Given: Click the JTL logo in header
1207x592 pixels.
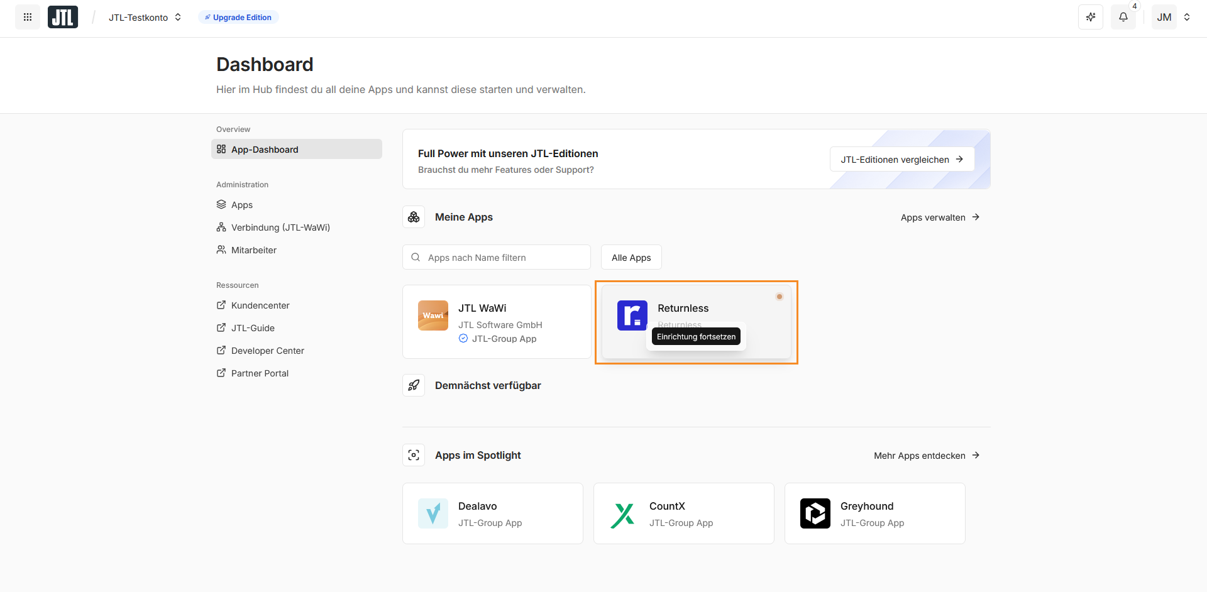Looking at the screenshot, I should pos(63,17).
